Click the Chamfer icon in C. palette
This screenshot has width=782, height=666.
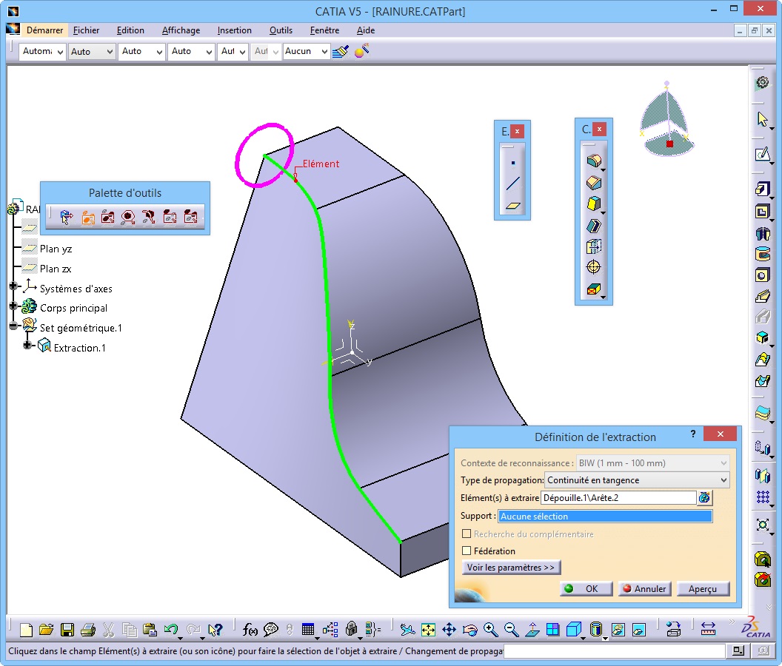[593, 183]
